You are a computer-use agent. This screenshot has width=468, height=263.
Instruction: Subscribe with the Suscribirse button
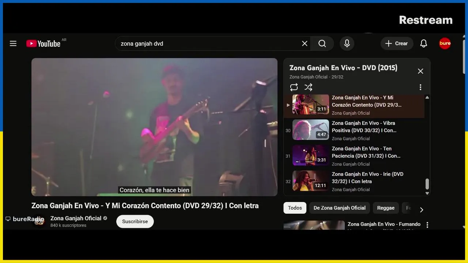[135, 221]
